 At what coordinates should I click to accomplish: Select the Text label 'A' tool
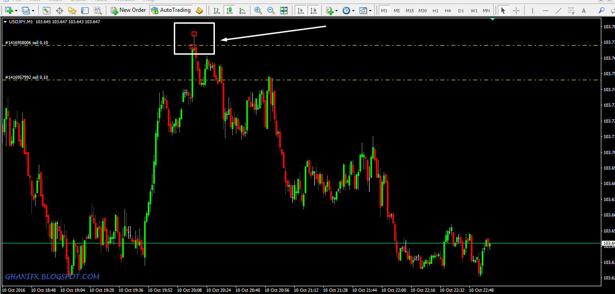pyautogui.click(x=584, y=10)
